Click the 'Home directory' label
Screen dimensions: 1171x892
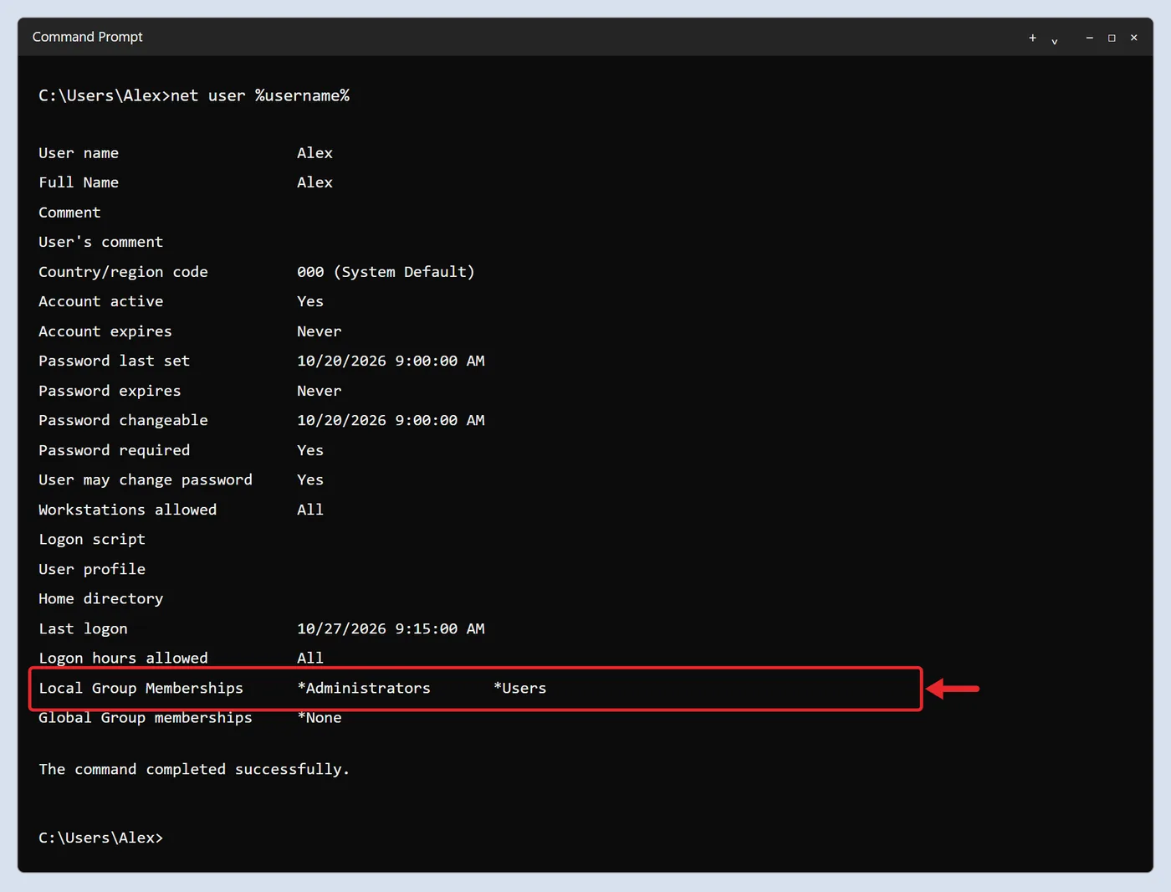tap(100, 598)
